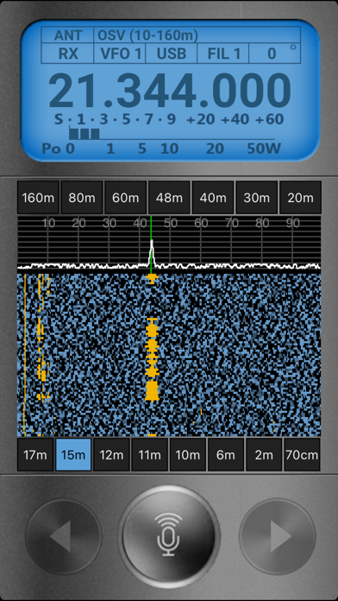Screen dimensions: 338x601
Task: Select the 30m band
Action: tap(256, 198)
